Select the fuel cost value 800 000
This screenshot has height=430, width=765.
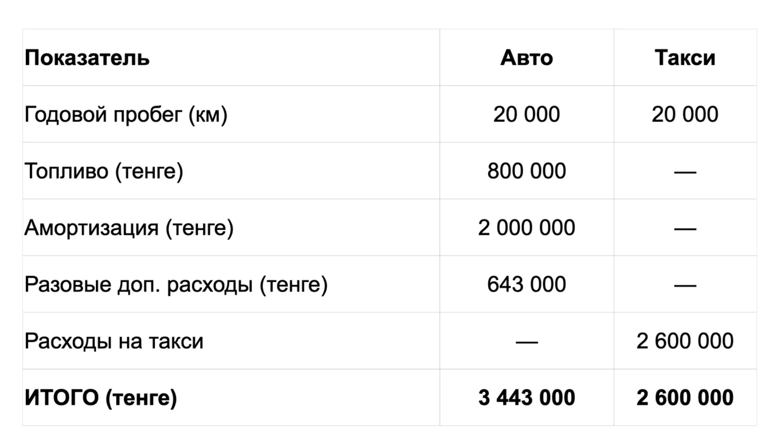pyautogui.click(x=526, y=171)
